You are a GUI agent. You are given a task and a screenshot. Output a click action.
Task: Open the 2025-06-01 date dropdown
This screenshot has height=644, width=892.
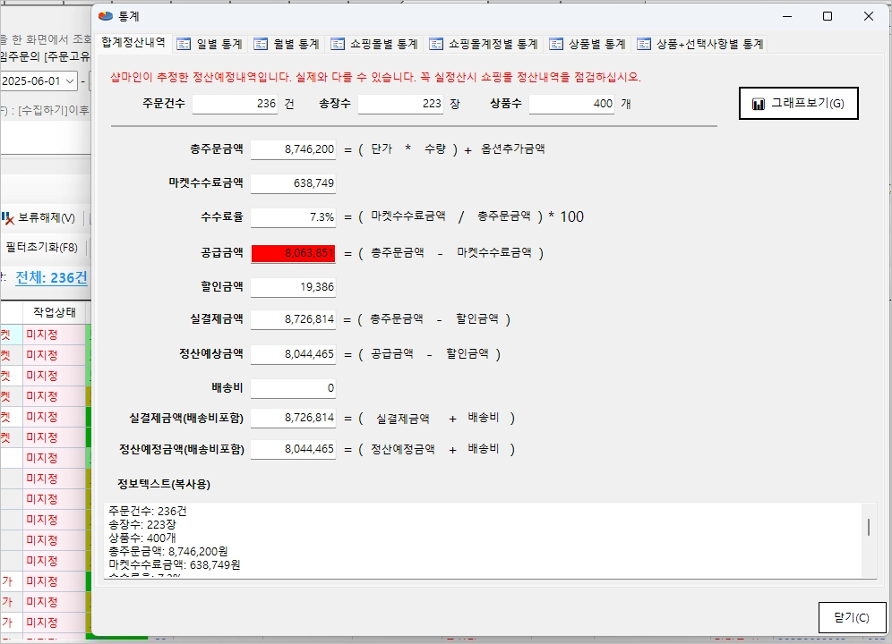[70, 81]
